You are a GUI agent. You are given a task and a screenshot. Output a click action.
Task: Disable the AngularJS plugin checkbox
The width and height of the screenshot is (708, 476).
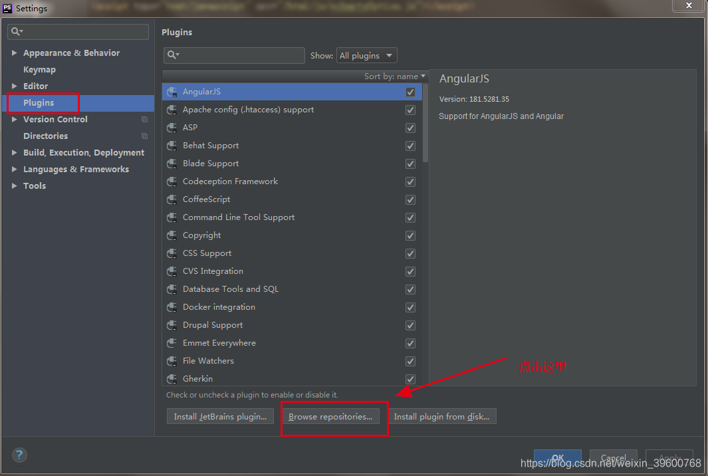pos(410,92)
